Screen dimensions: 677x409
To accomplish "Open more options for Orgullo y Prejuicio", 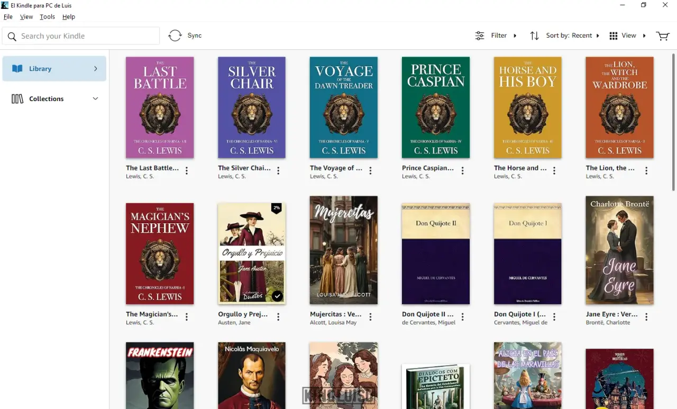I will coord(279,317).
